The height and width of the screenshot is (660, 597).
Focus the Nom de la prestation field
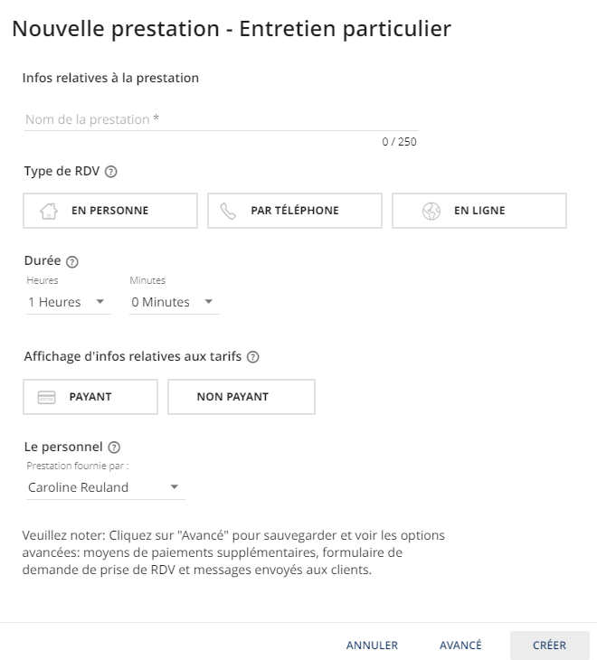[222, 119]
